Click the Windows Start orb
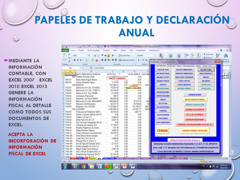The width and height of the screenshot is (240, 180). click(65, 166)
